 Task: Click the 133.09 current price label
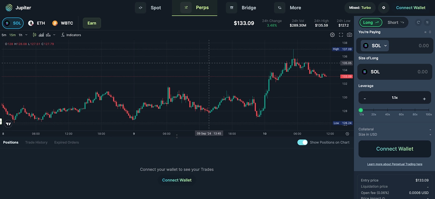click(346, 76)
